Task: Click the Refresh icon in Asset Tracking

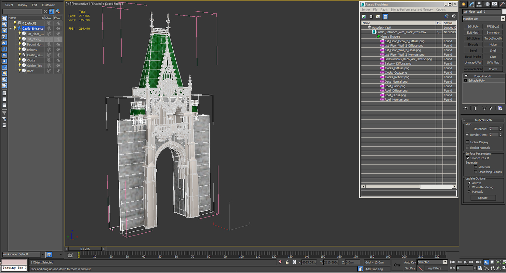Action: tap(364, 17)
